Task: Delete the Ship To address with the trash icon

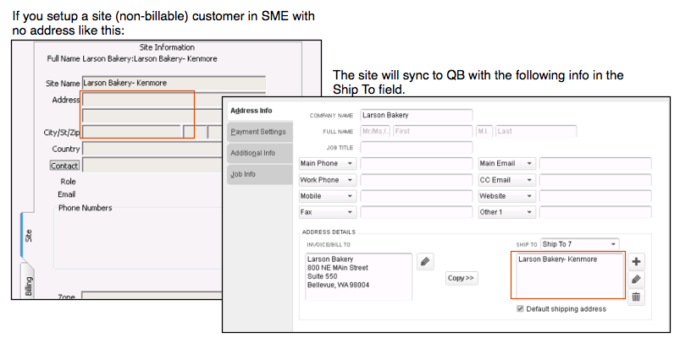Action: (x=636, y=297)
